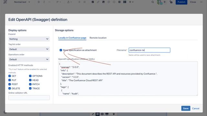Click into the OpenAPI specification text area
The width and height of the screenshot is (207, 116).
pos(128,79)
